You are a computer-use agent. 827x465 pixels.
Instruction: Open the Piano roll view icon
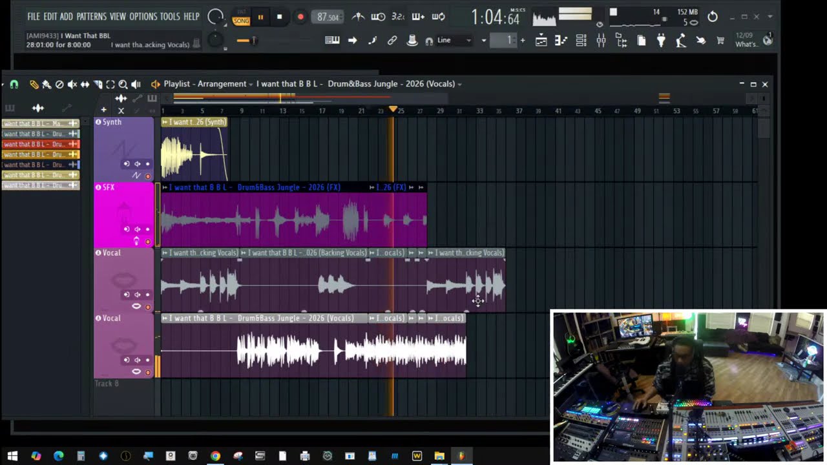561,41
